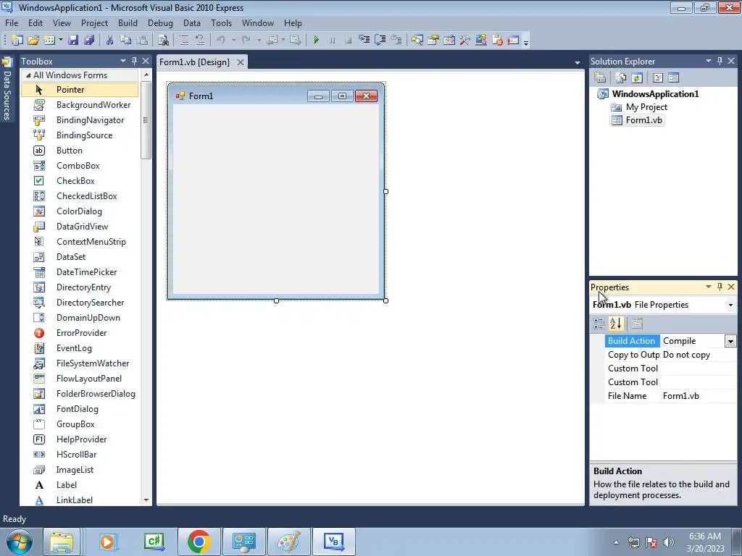Select My Project in Solution Explorer
742x556 pixels.
[646, 107]
